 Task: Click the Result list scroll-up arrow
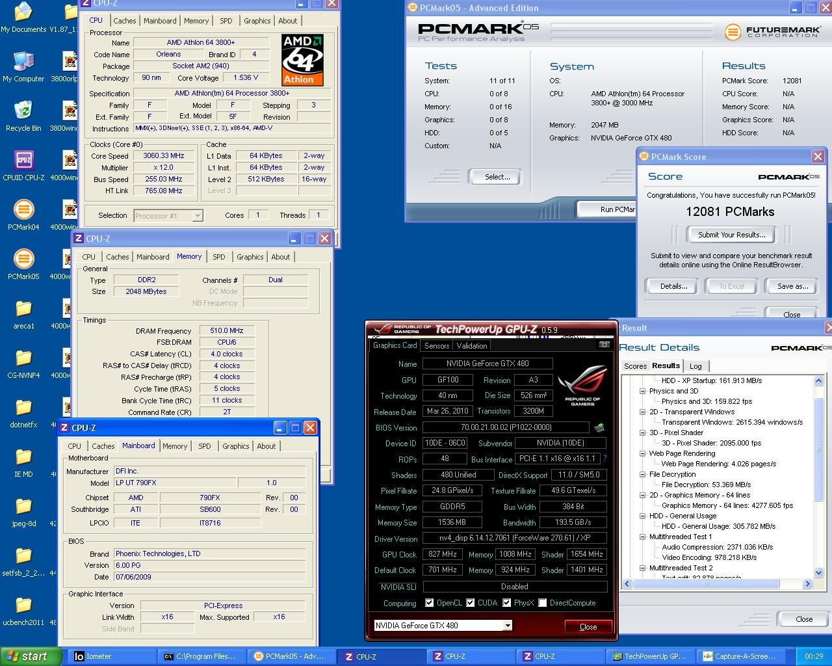coord(818,381)
